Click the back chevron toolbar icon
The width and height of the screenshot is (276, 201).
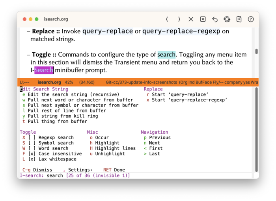coord(167,19)
